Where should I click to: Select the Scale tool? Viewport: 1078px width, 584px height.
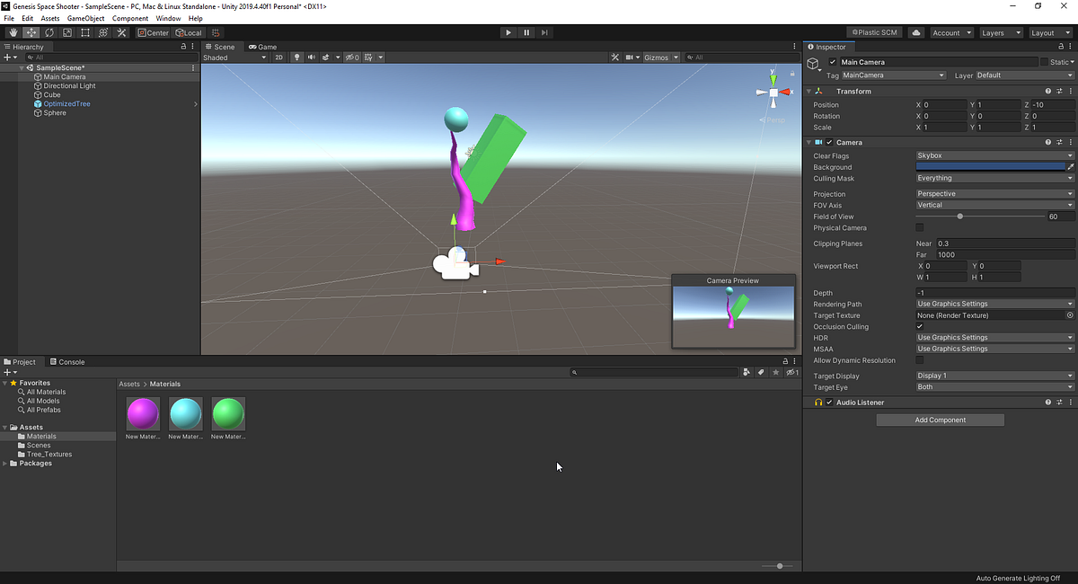pos(66,32)
